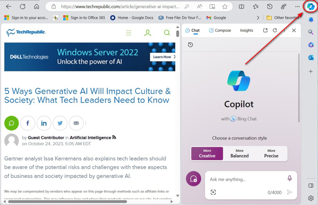Click the Ask me anything input field
This screenshot has width=318, height=205.
(x=245, y=179)
